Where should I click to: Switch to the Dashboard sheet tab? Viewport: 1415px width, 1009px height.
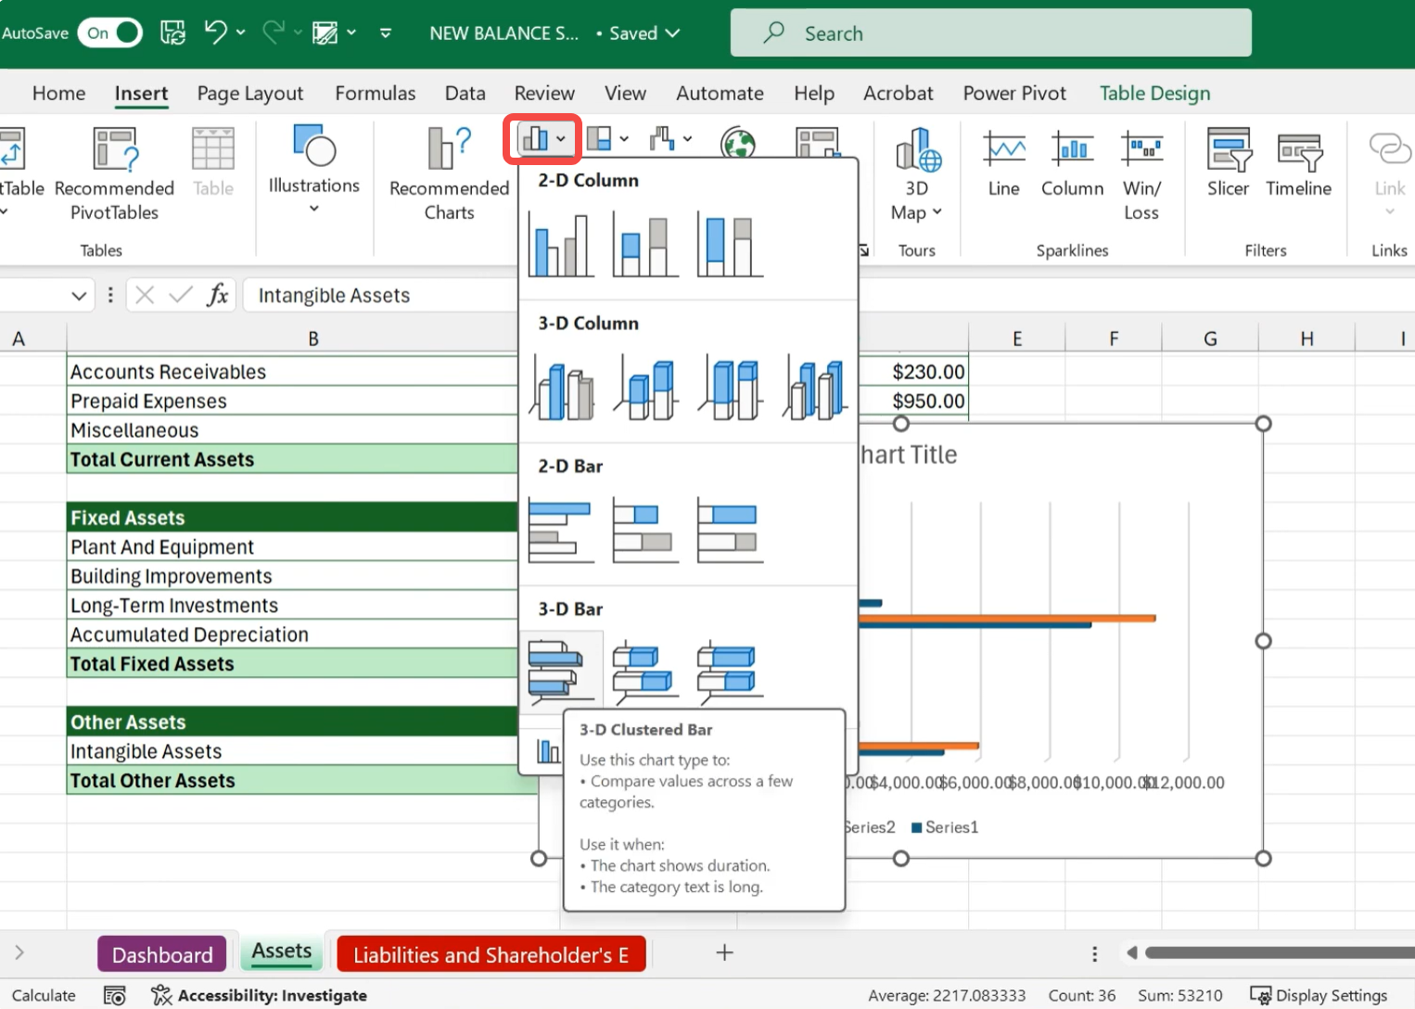tap(162, 954)
